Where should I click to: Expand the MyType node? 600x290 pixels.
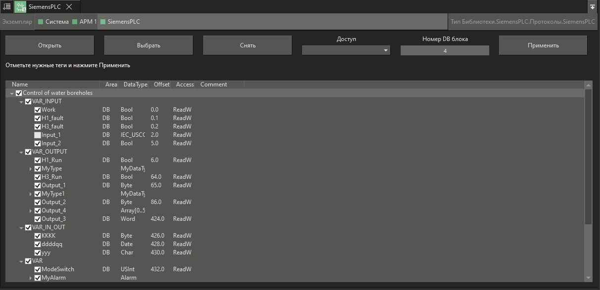click(x=32, y=168)
